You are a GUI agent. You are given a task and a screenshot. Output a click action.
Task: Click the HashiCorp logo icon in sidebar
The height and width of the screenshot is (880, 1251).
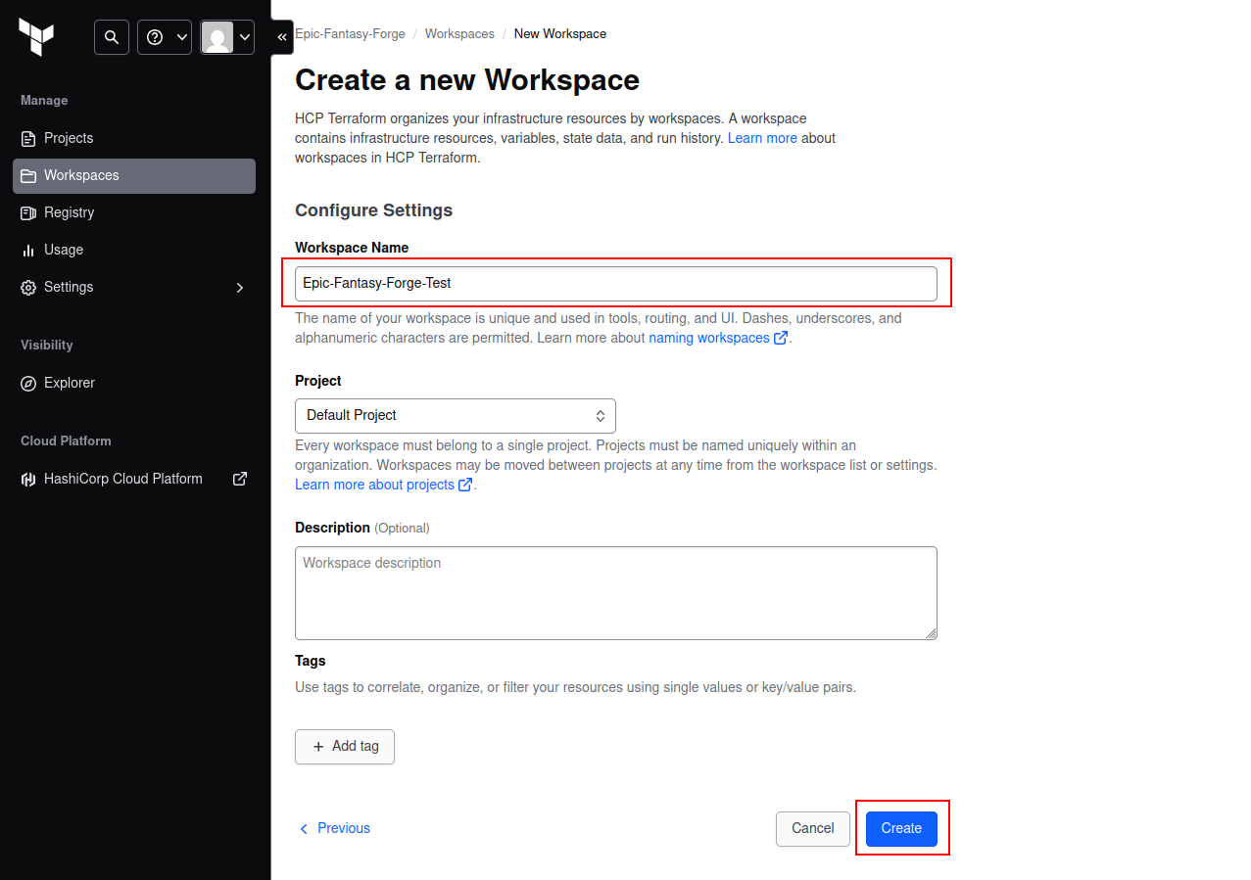coord(28,480)
